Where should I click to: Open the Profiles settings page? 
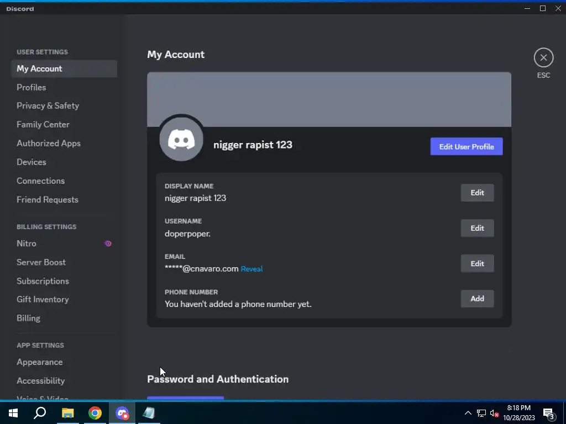pos(64,87)
